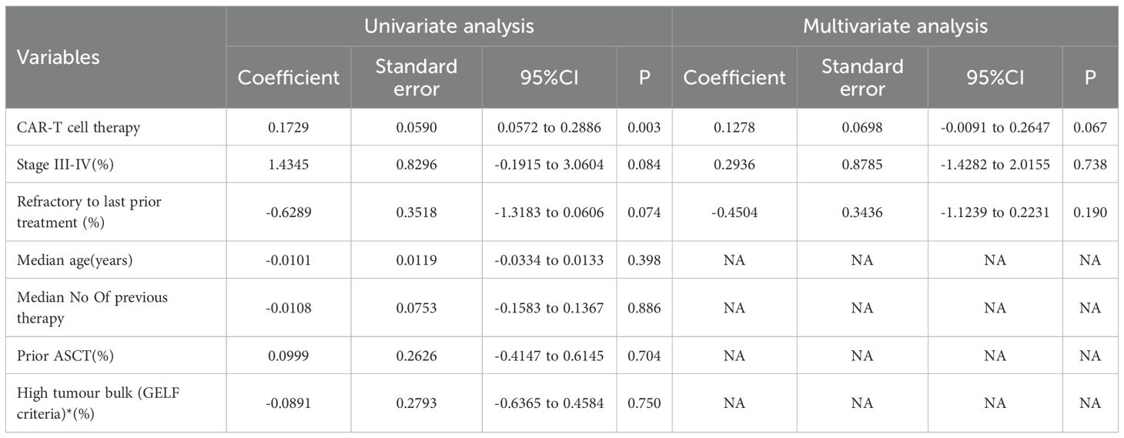Screen dimensions: 1124x438
Task: Select multivariate P value 0.067
Action: [x=1089, y=128]
